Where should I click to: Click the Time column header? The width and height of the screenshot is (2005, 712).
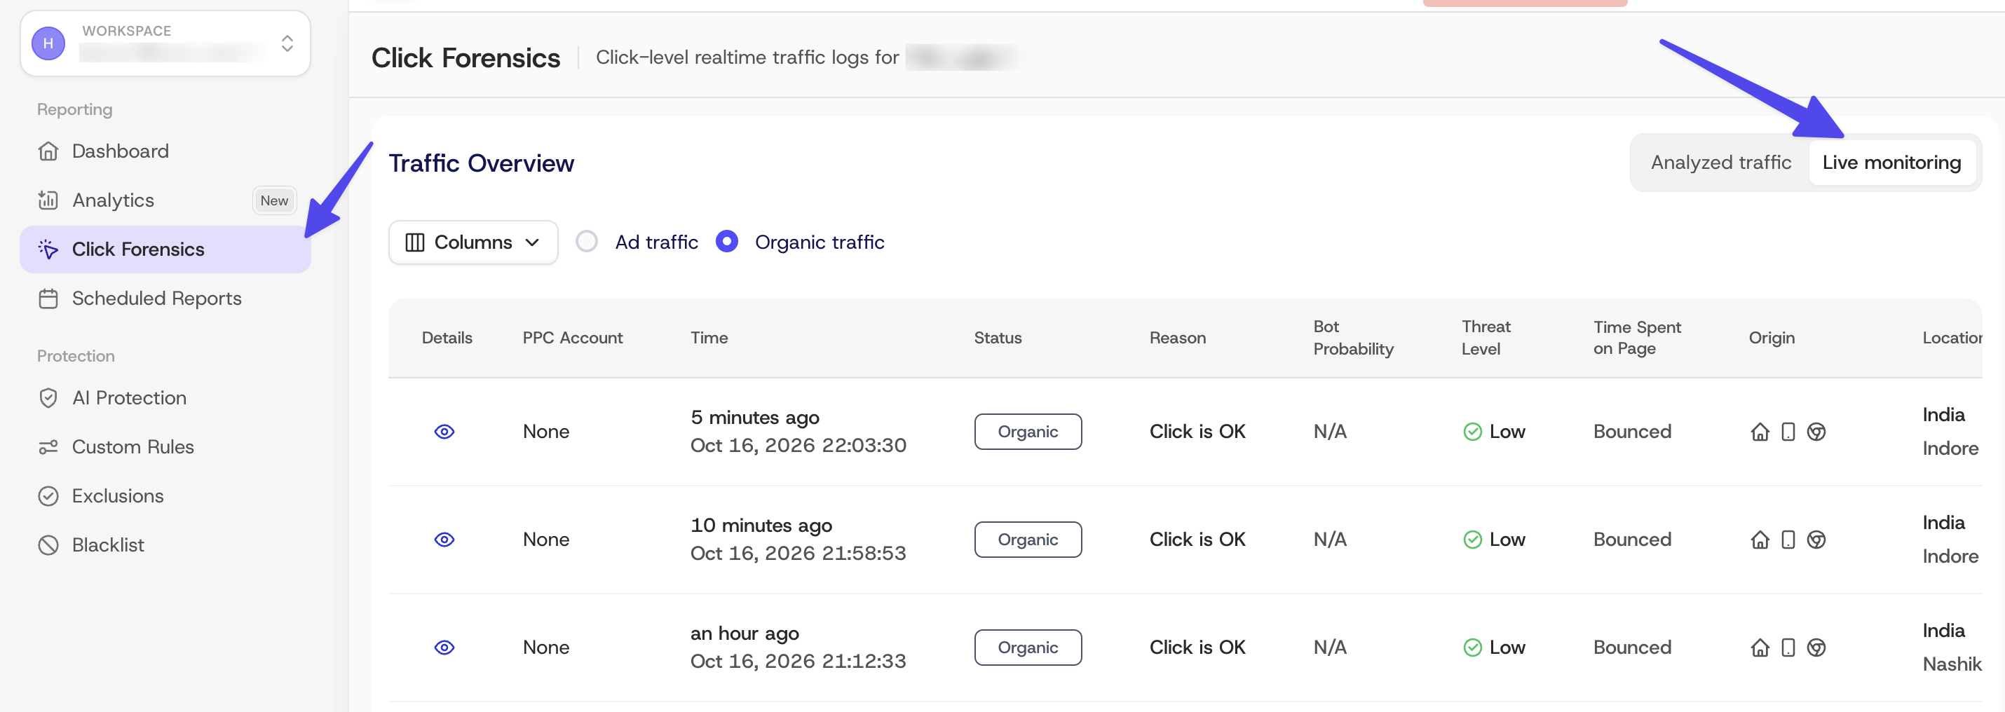pos(709,338)
